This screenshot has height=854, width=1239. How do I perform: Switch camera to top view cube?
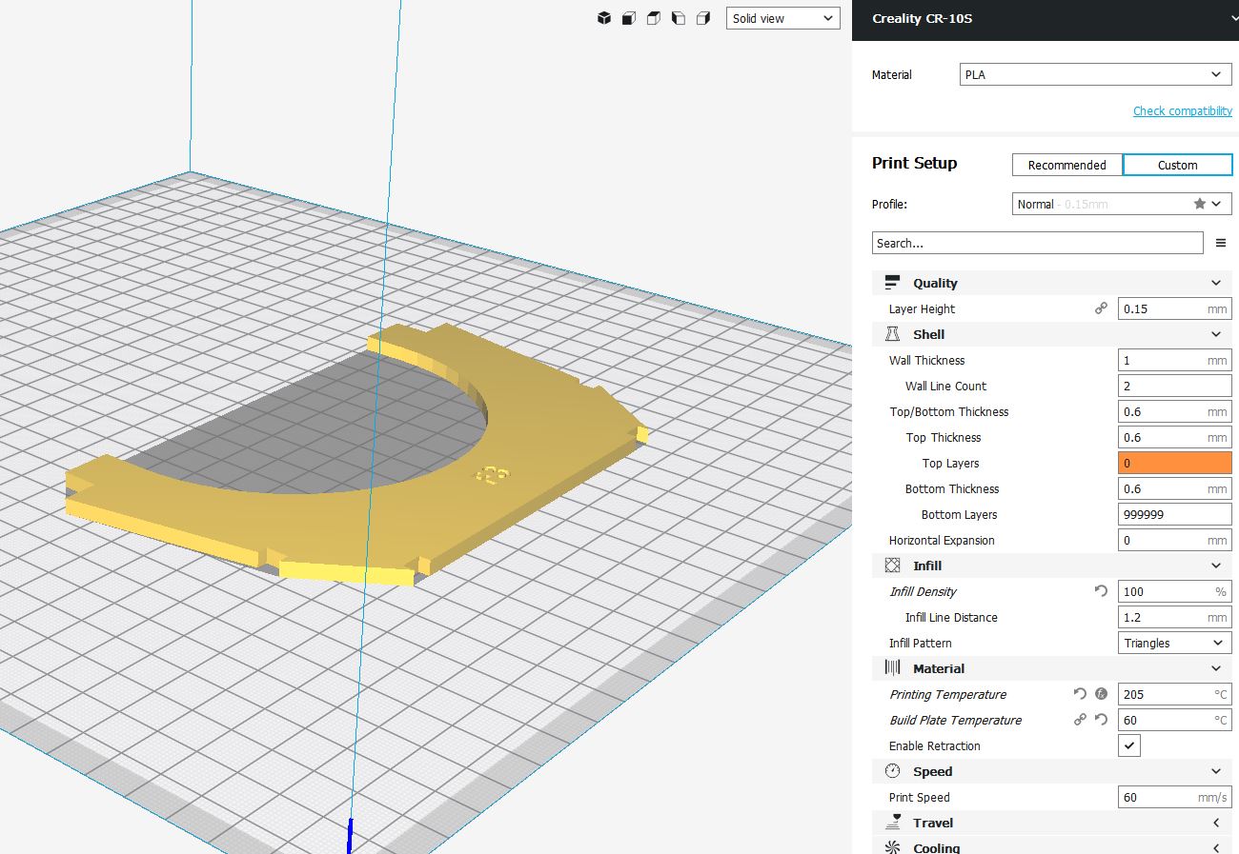coord(653,18)
